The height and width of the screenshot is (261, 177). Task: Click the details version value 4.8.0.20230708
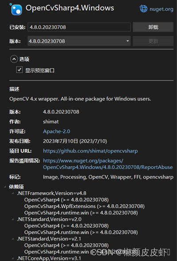(x=61, y=112)
